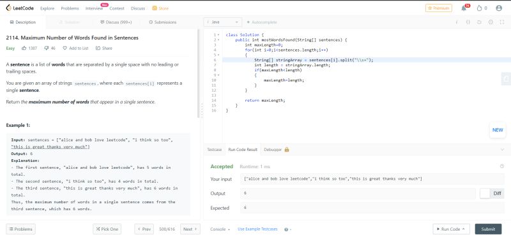
Task: Open the notifications bell icon
Action: point(464,8)
